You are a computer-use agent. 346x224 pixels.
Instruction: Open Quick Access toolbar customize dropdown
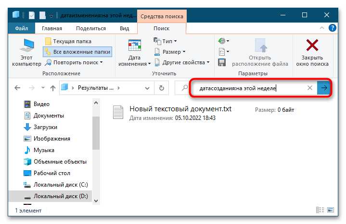click(x=51, y=16)
